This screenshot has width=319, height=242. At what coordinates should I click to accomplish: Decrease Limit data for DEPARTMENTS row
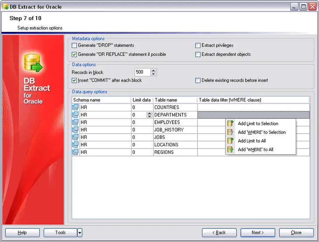pyautogui.click(x=149, y=116)
